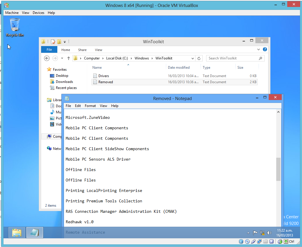Image resolution: width=302 pixels, height=247 pixels.
Task: Click Notepad's scroll up arrow
Action: (278, 112)
